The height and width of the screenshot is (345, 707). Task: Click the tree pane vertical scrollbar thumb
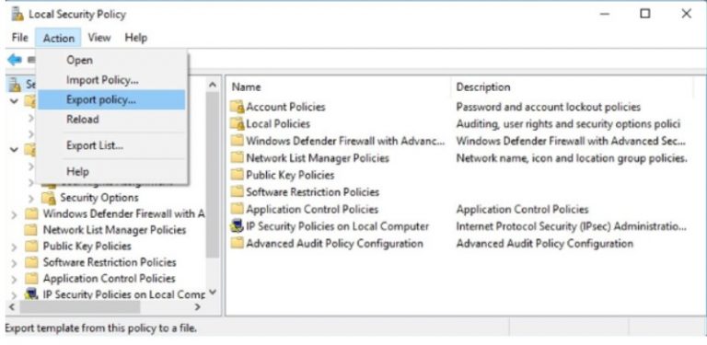tap(213, 176)
